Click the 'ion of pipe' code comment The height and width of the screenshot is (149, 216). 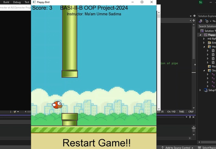[x=169, y=63]
